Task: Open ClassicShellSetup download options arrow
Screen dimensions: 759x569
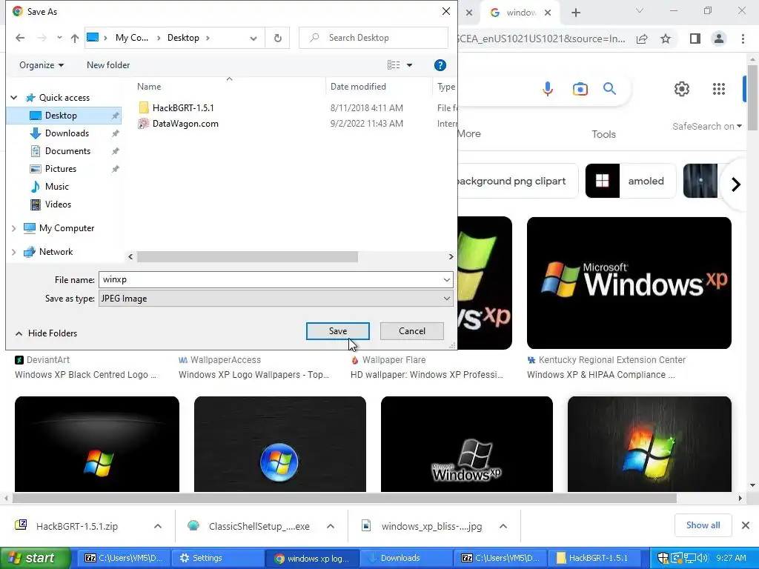Action: pyautogui.click(x=331, y=526)
